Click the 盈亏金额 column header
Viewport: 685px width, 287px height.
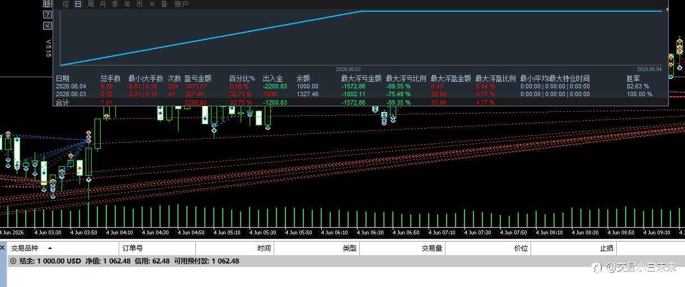(198, 79)
